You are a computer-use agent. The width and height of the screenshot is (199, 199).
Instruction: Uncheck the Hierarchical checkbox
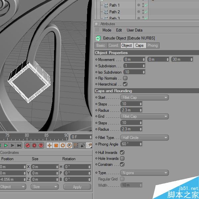tap(125, 84)
